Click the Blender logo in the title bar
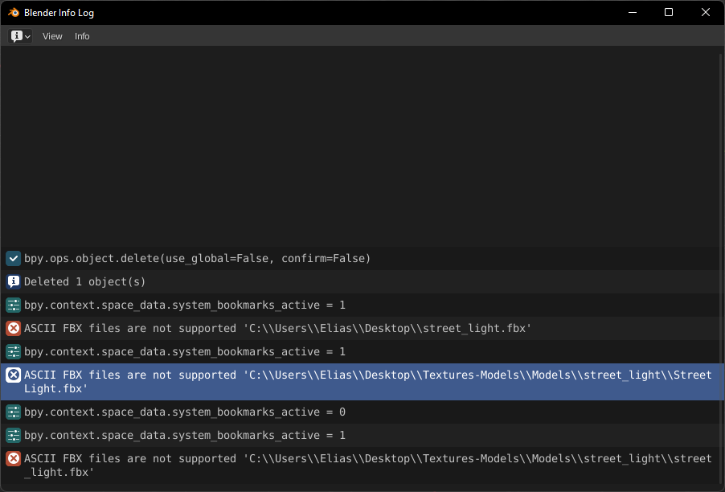 14,13
